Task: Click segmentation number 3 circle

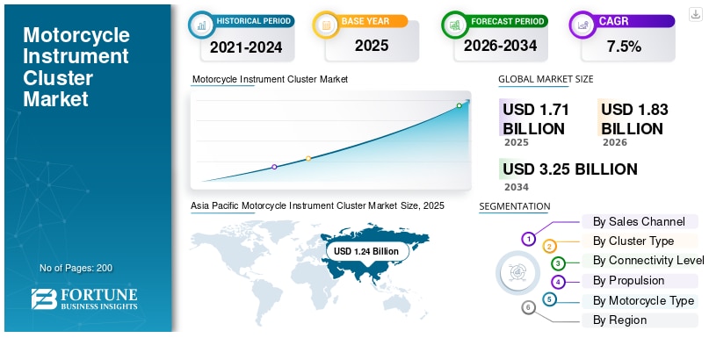Action: (558, 263)
